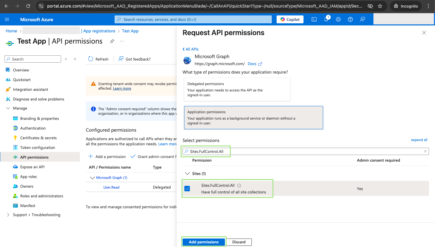
Task: Open the User.Read permission link
Action: coord(111,187)
